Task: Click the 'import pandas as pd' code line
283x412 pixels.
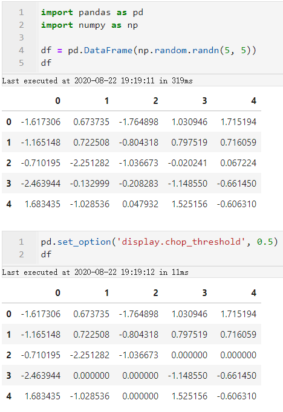Action: click(x=92, y=12)
